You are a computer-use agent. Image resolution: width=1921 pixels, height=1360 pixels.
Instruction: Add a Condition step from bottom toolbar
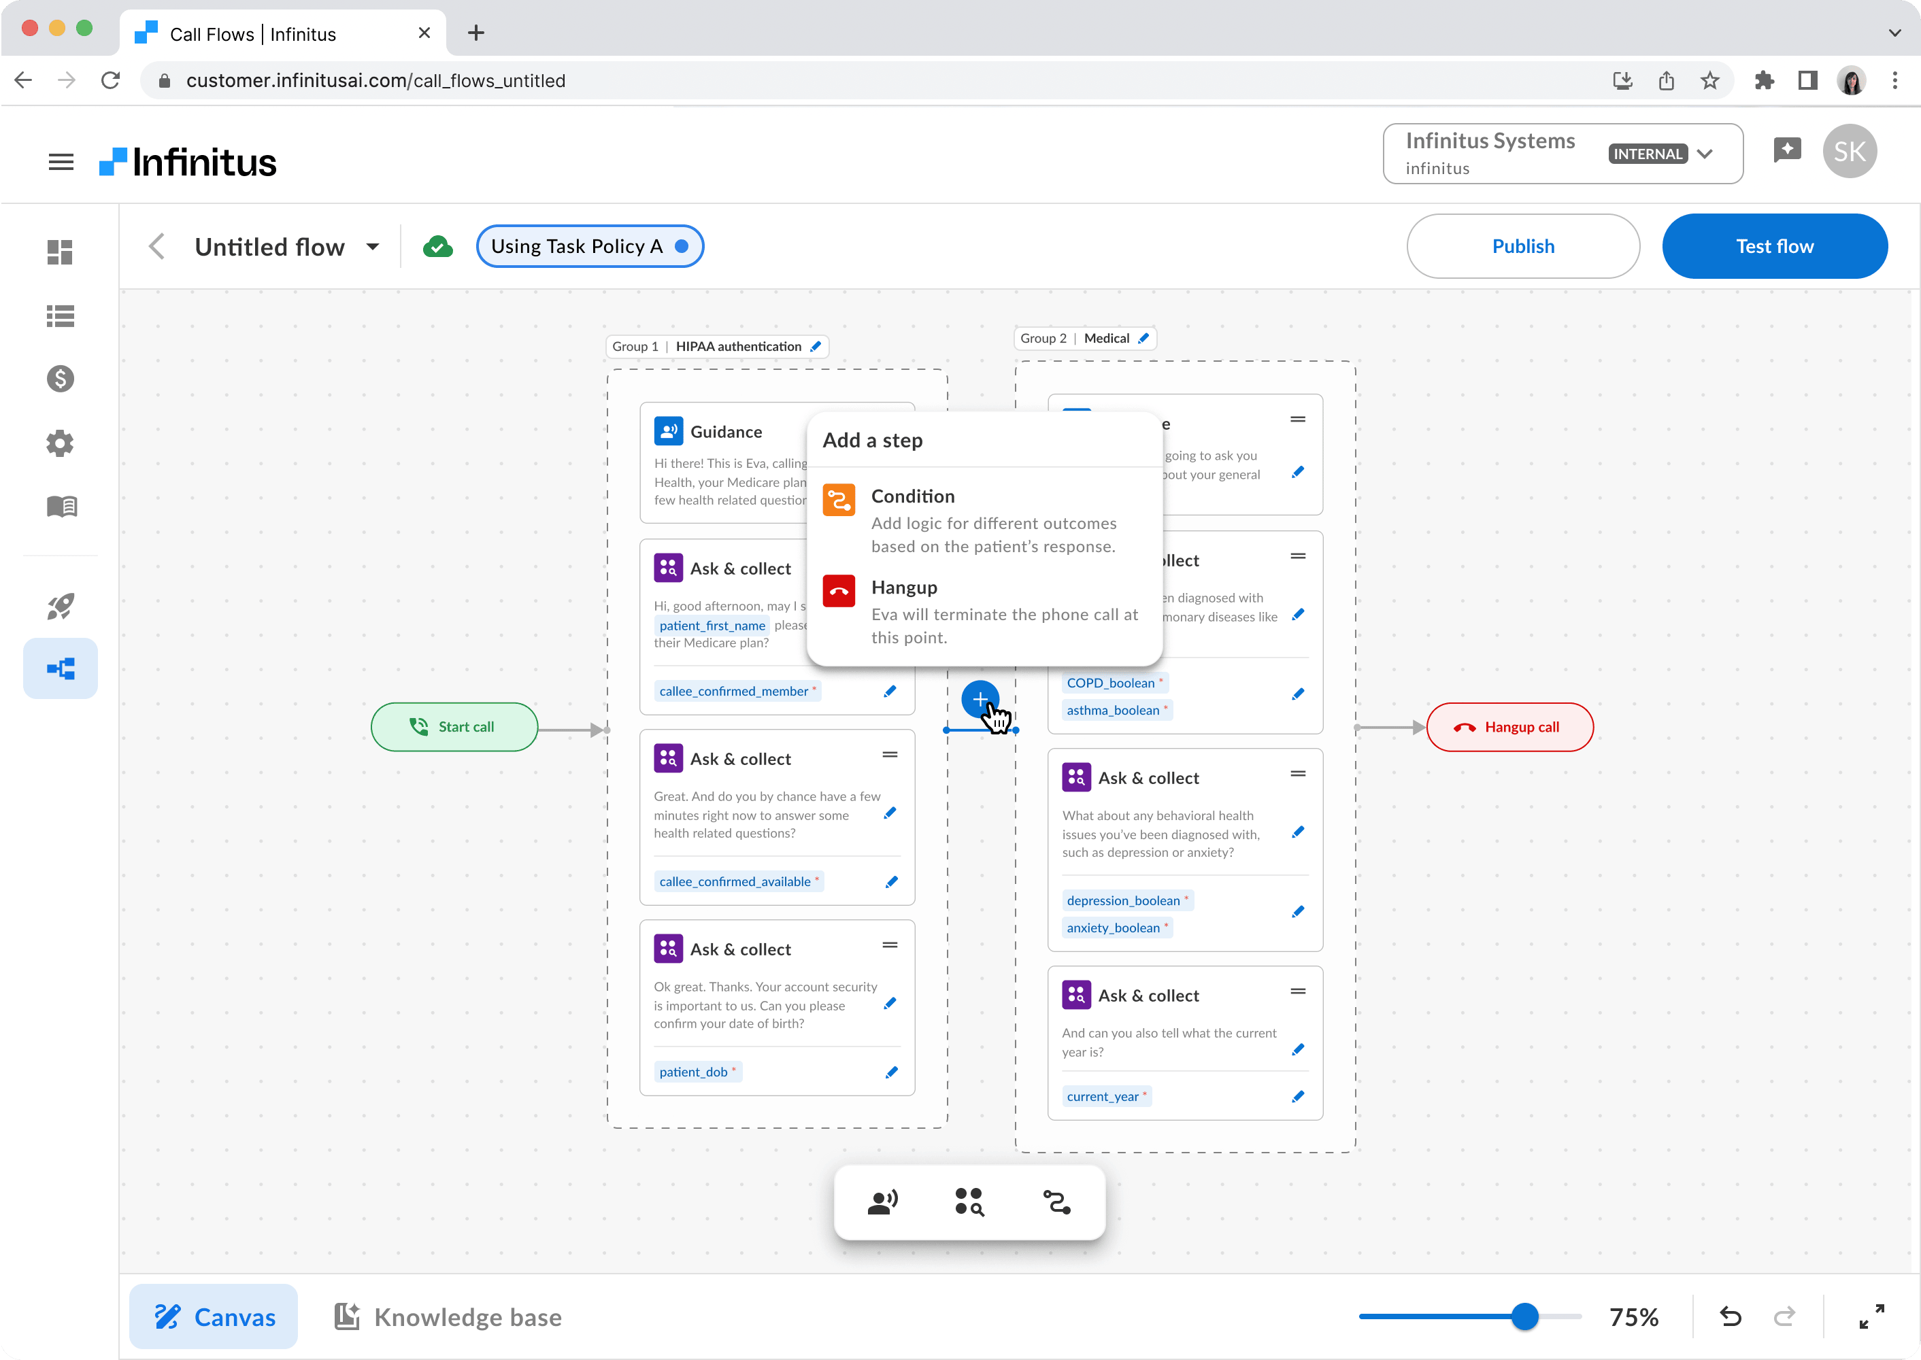click(x=1056, y=1202)
